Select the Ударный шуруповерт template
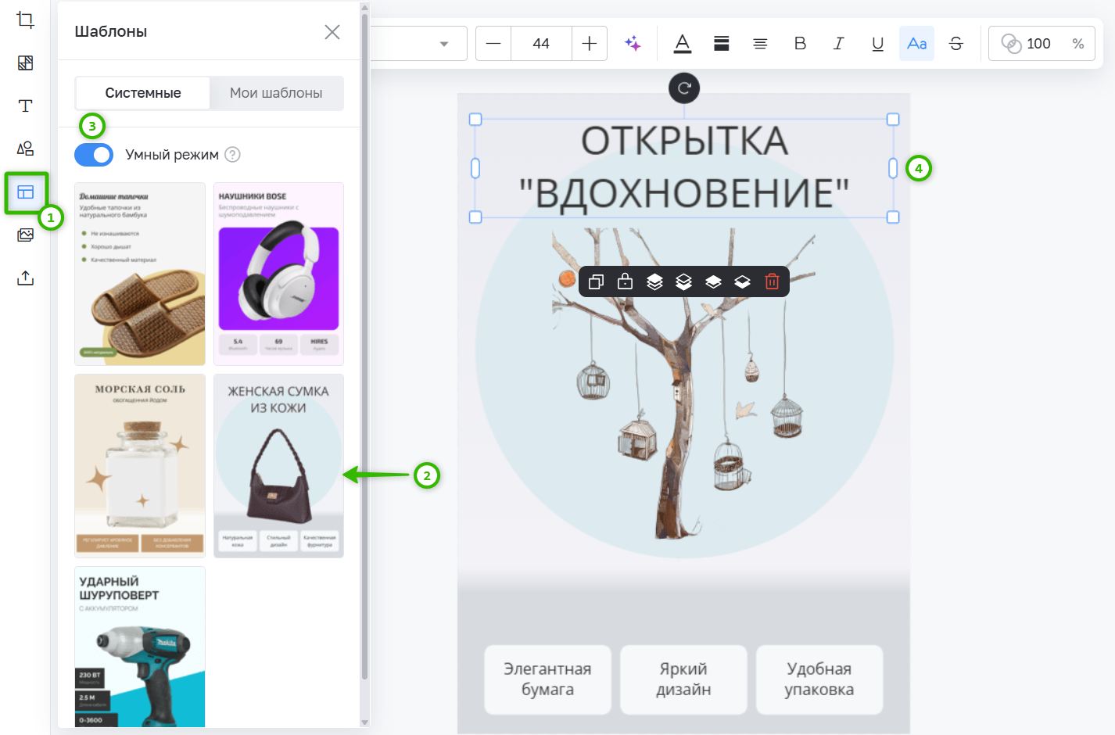1115x735 pixels. tap(140, 647)
